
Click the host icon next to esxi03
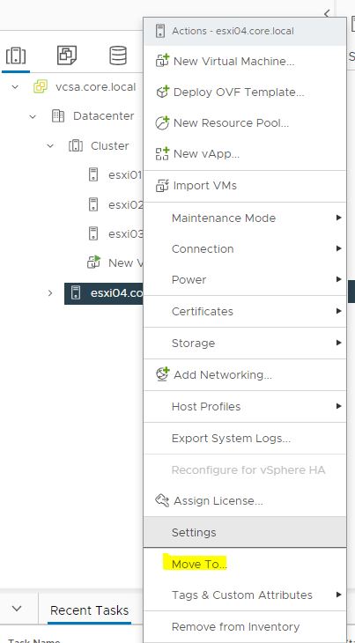coord(93,233)
